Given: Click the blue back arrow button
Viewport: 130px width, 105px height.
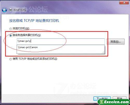Looking at the screenshot, I should pyautogui.click(x=4, y=10).
